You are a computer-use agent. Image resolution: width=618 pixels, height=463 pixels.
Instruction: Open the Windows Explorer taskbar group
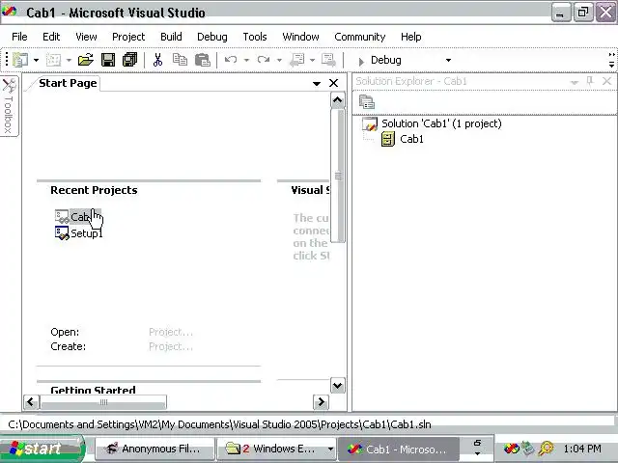click(277, 449)
